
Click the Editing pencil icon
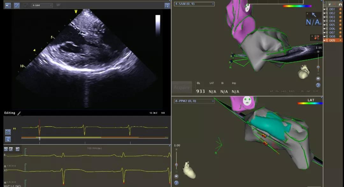(19, 113)
